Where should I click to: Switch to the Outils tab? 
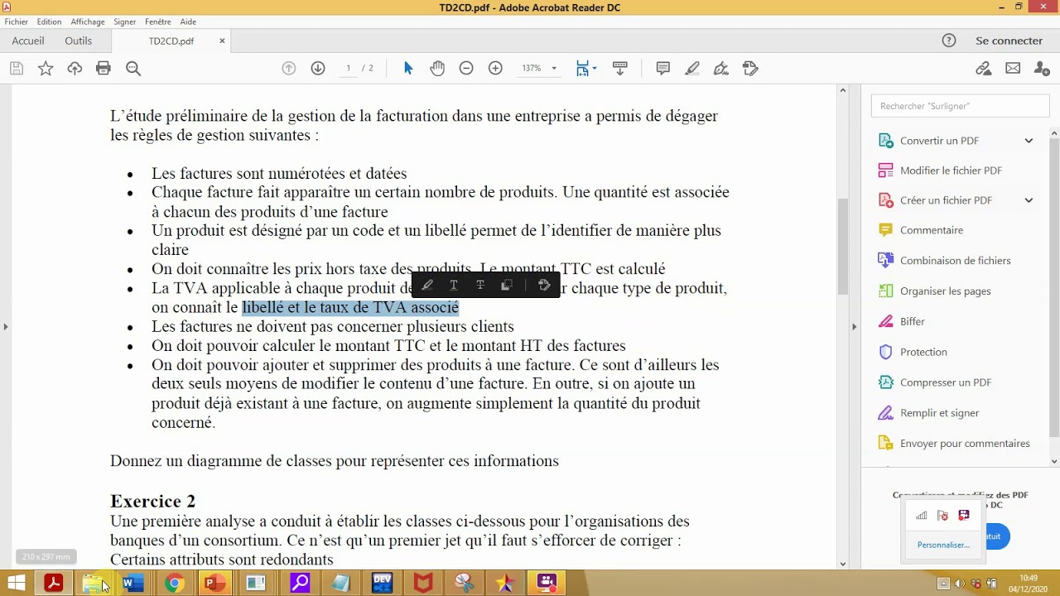pos(79,41)
